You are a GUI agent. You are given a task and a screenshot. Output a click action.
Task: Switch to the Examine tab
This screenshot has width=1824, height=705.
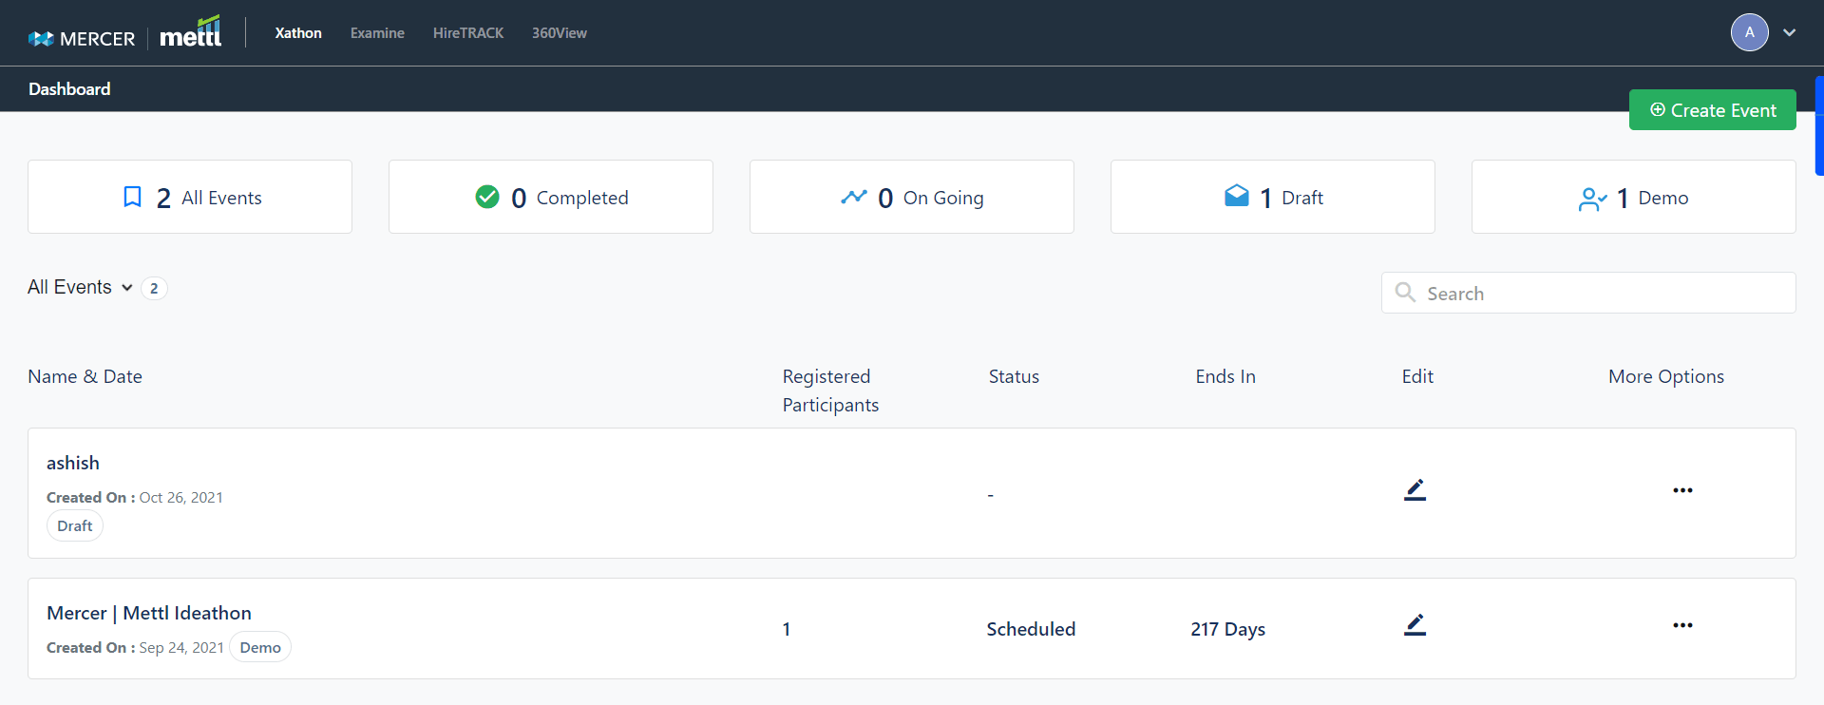click(x=377, y=33)
